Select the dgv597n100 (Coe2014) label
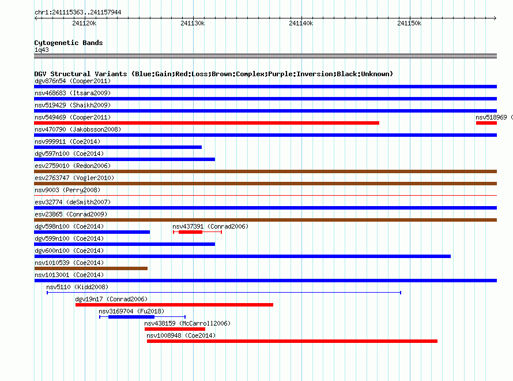 coord(69,154)
